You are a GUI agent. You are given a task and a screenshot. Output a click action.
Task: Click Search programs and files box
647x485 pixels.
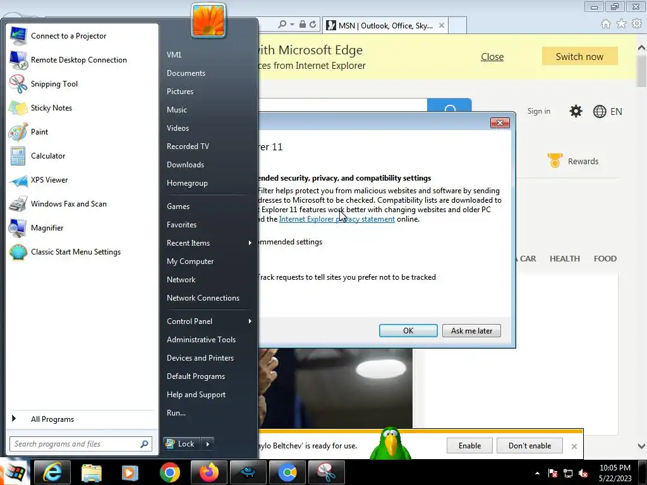pos(81,444)
